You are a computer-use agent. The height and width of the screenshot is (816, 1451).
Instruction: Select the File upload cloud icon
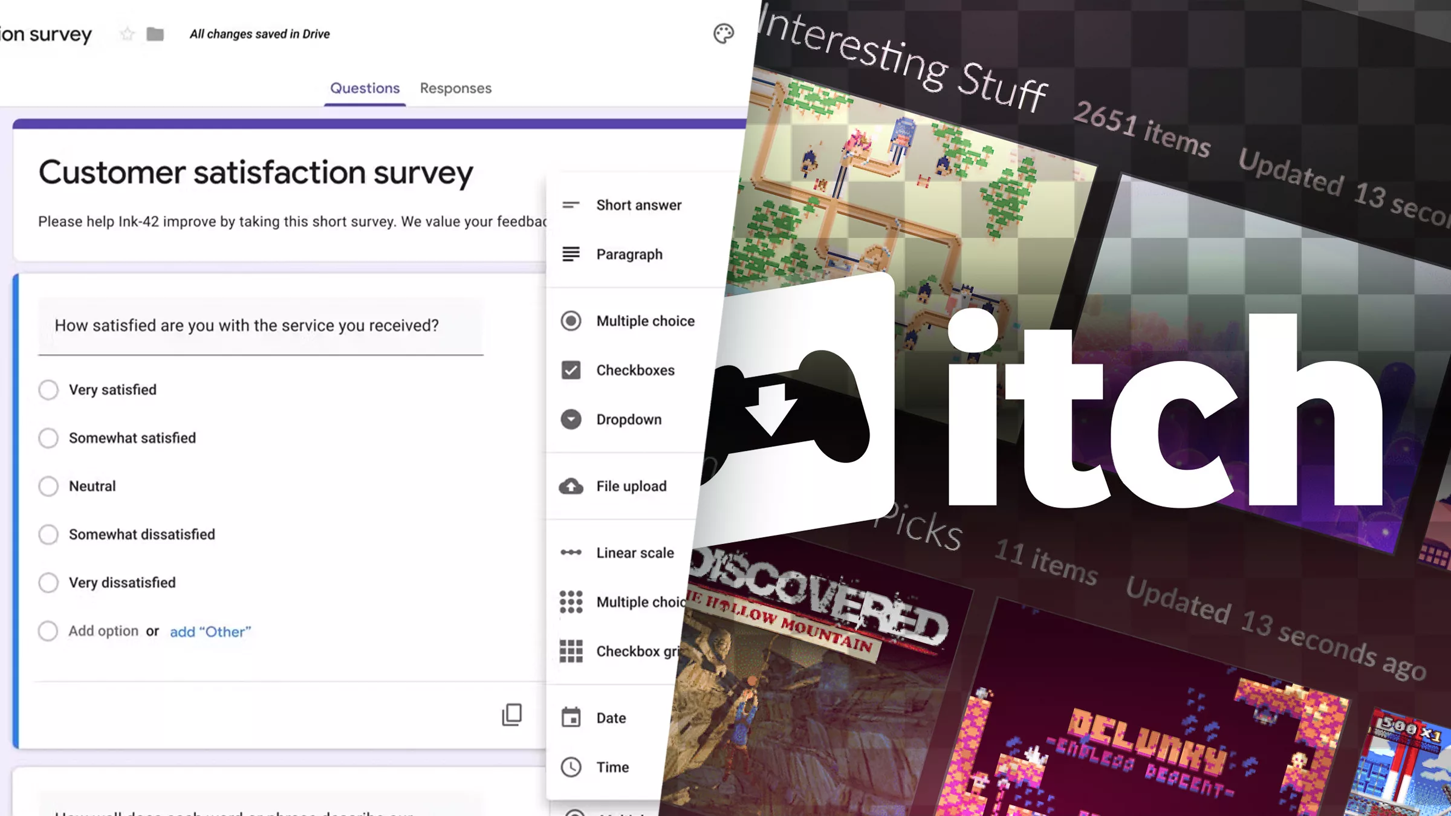(x=571, y=487)
